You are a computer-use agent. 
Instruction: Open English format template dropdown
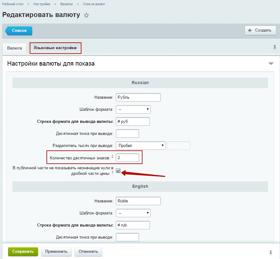click(133, 213)
